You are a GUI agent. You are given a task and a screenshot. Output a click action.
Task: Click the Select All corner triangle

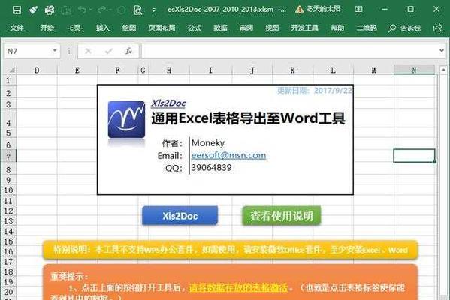tap(12, 70)
